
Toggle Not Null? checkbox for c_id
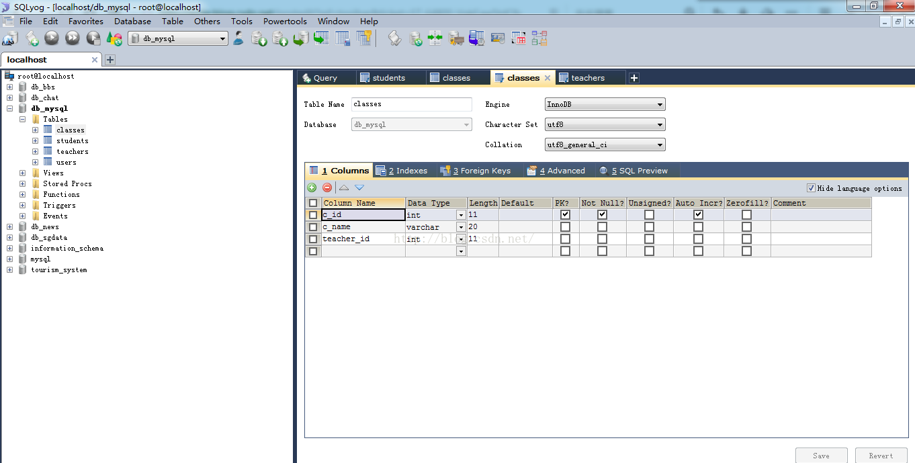point(602,215)
